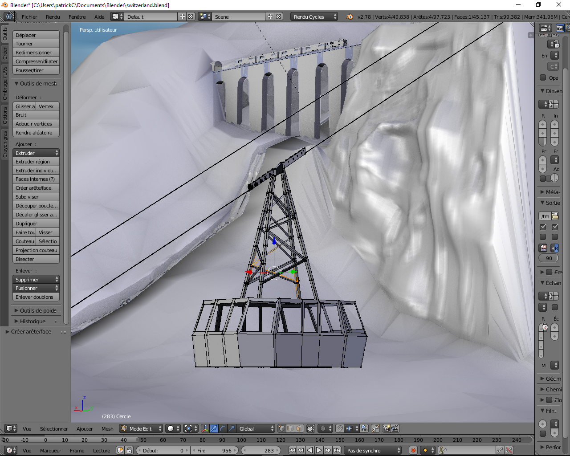This screenshot has height=456, width=570.
Task: Click the Subdiviser button
Action: [36, 197]
